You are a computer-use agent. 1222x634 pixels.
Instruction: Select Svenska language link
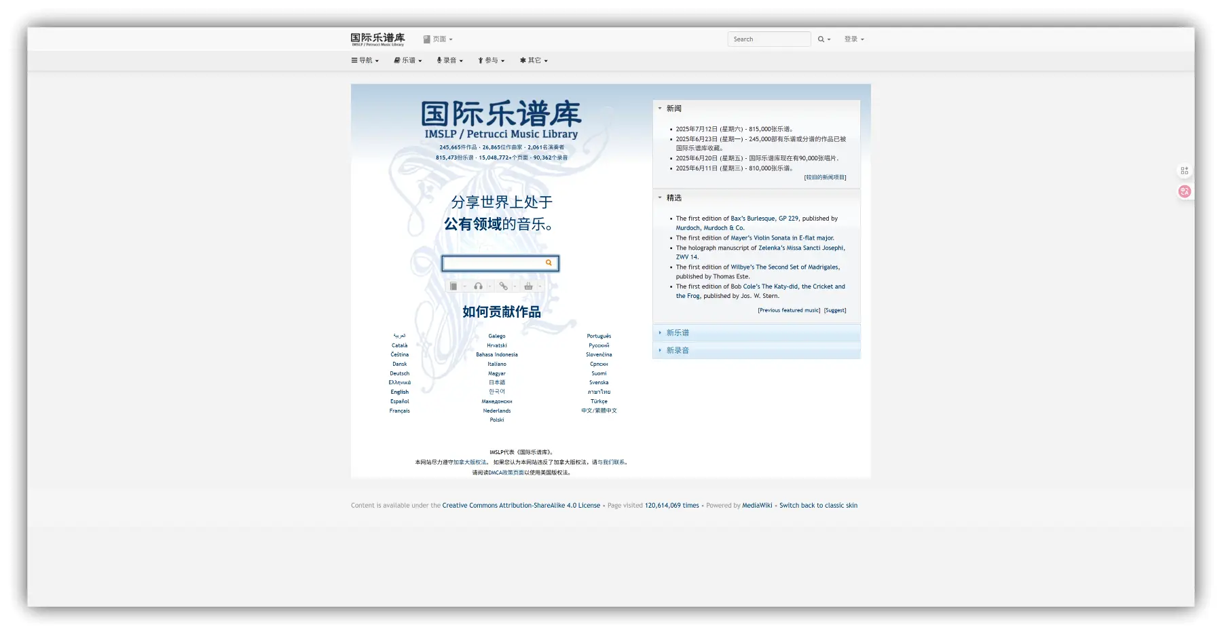pos(599,382)
